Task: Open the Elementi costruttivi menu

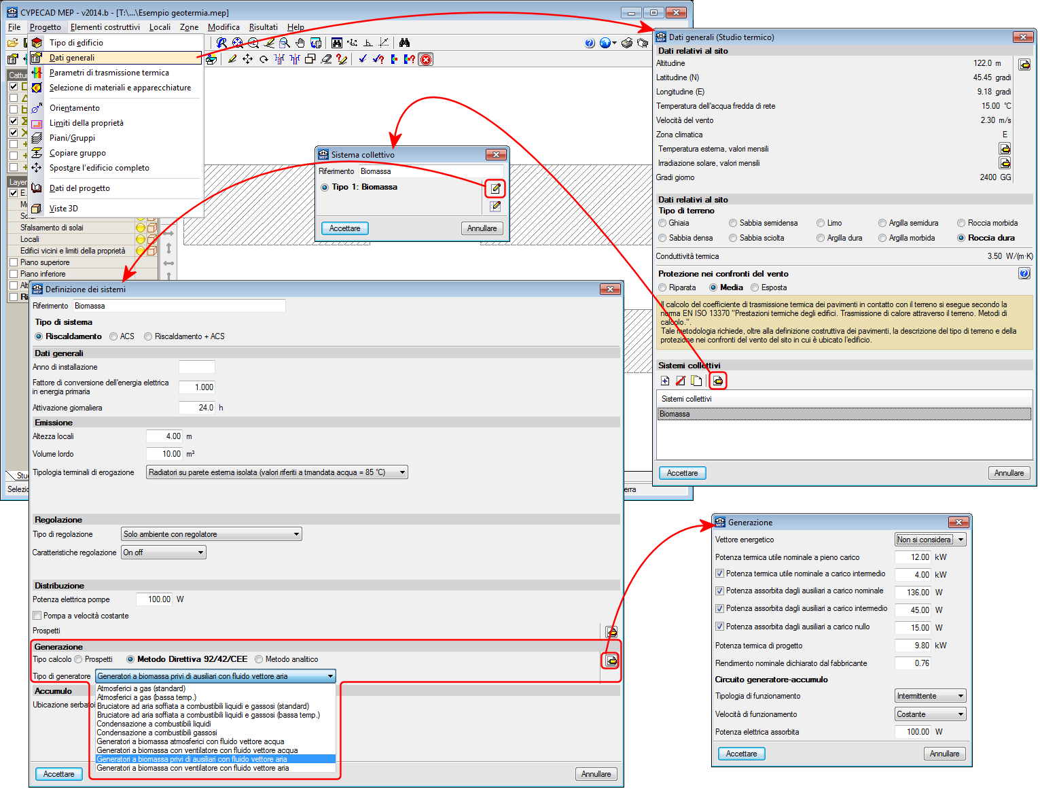Action: coord(105,27)
